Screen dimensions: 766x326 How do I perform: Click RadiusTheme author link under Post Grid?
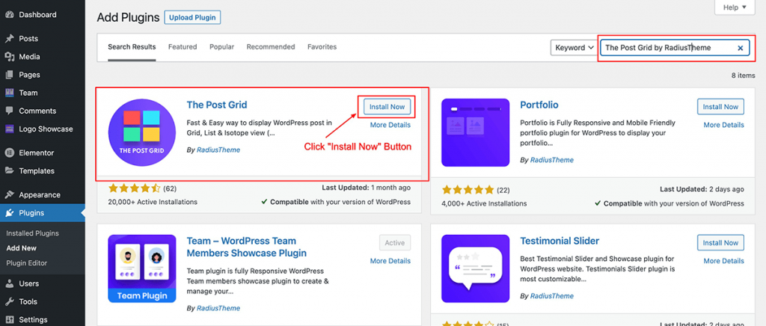(218, 150)
